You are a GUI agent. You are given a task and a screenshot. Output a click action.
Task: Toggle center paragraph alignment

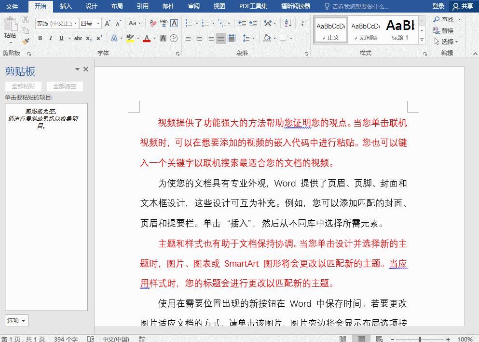pyautogui.click(x=199, y=38)
